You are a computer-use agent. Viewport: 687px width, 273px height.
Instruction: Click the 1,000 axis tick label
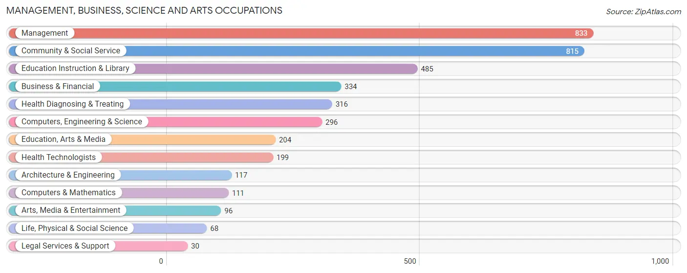pos(660,261)
